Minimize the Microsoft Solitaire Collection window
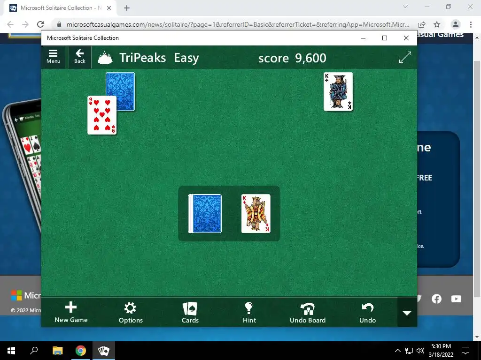This screenshot has height=360, width=481. click(x=363, y=38)
